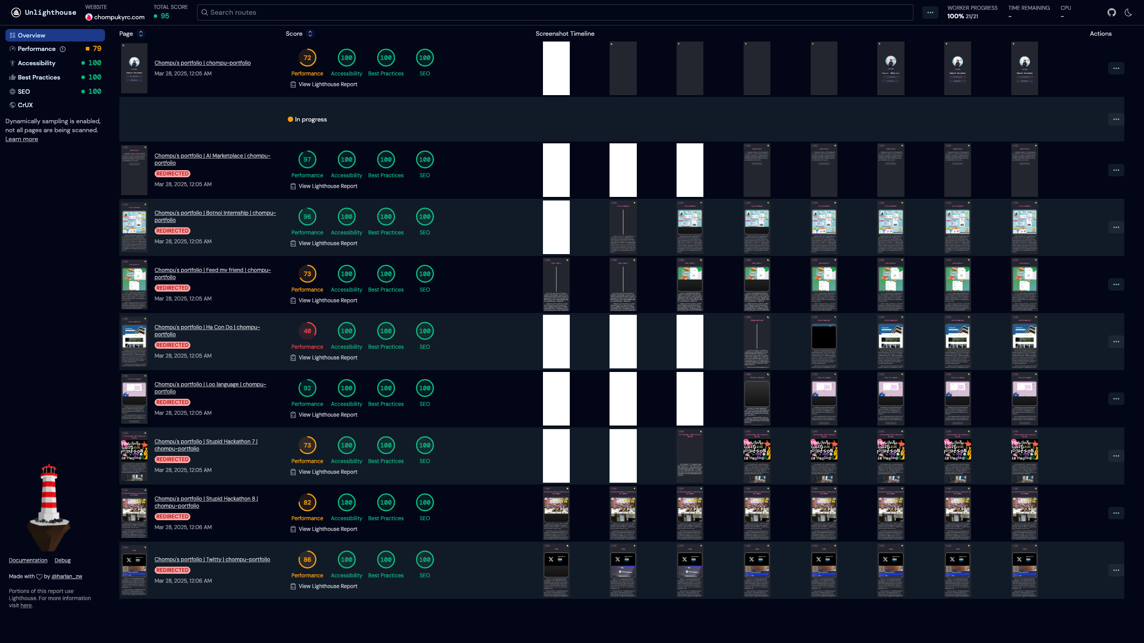1144x643 pixels.
Task: Click the Performance 40 score gauge
Action: [x=307, y=331]
